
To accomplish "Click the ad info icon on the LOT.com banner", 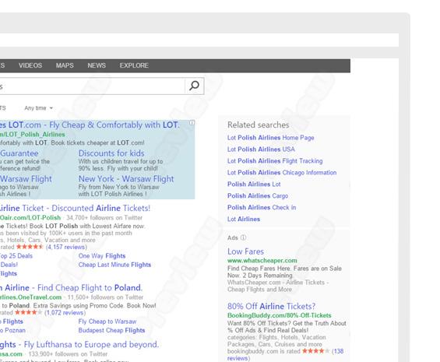I will (x=192, y=123).
